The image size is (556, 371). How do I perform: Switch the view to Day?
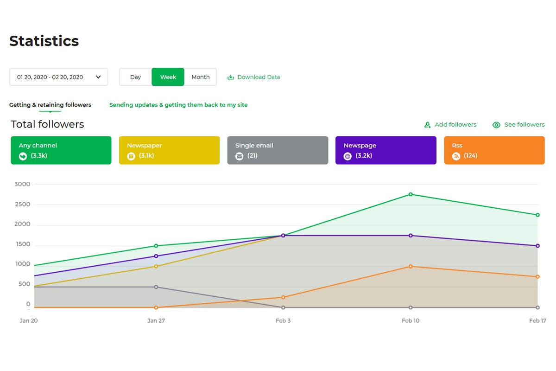point(135,77)
